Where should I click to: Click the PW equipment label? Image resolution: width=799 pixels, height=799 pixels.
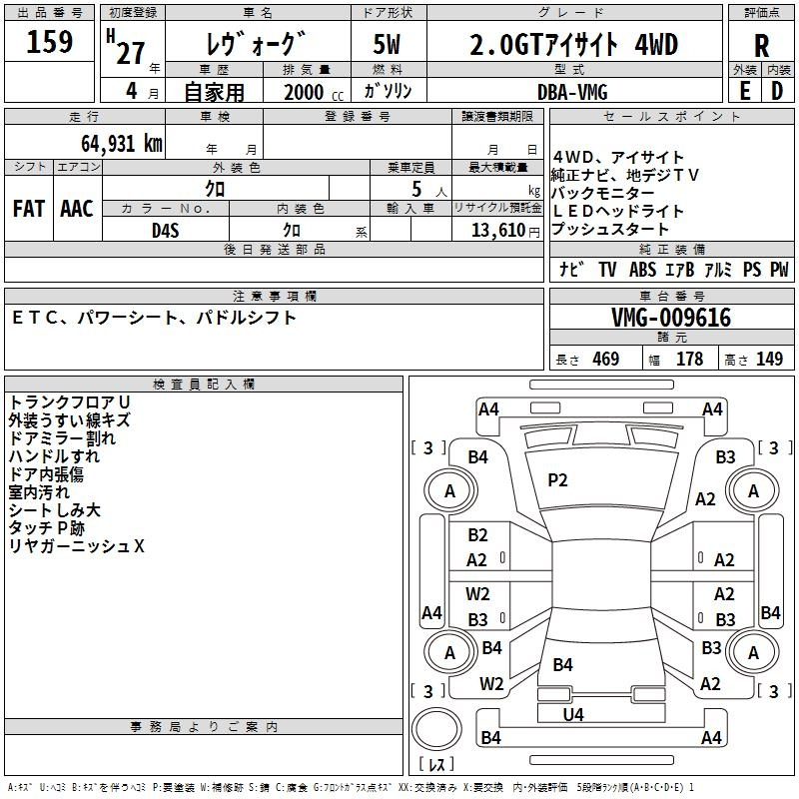(x=779, y=270)
